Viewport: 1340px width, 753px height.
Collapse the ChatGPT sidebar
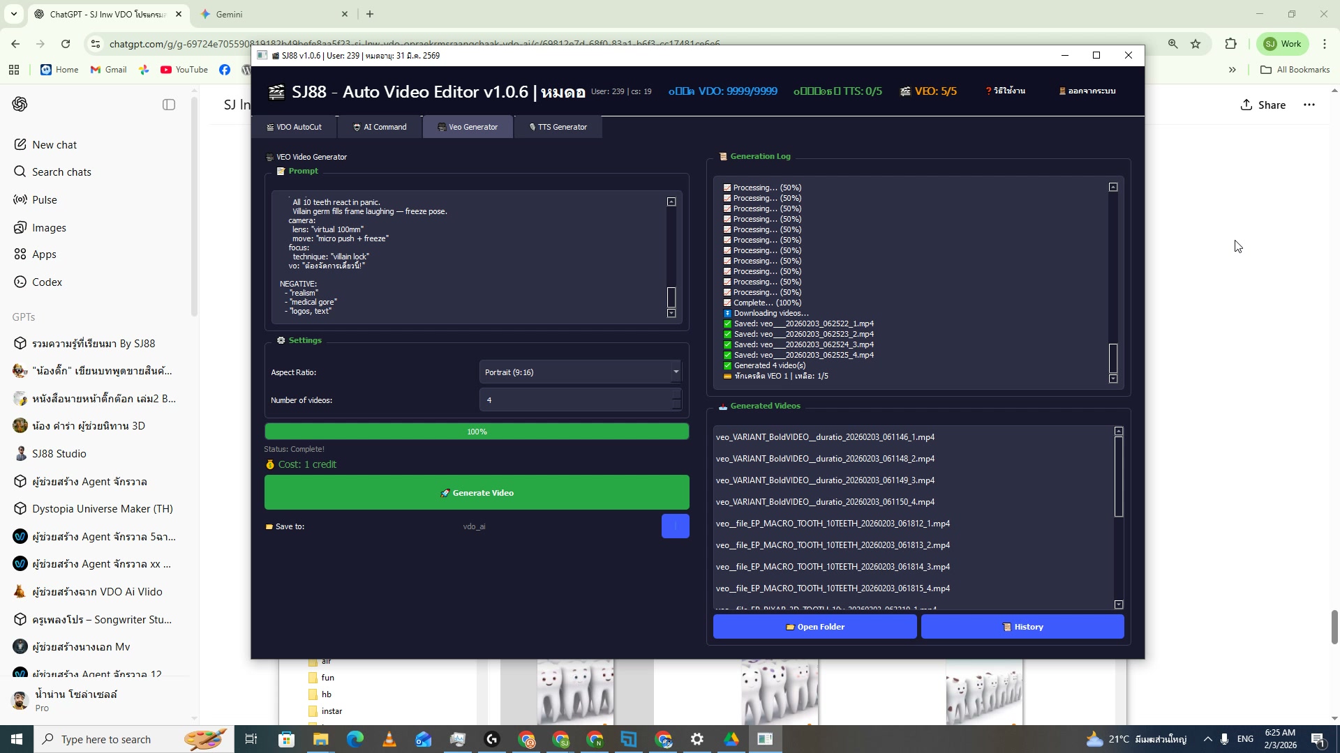point(169,105)
